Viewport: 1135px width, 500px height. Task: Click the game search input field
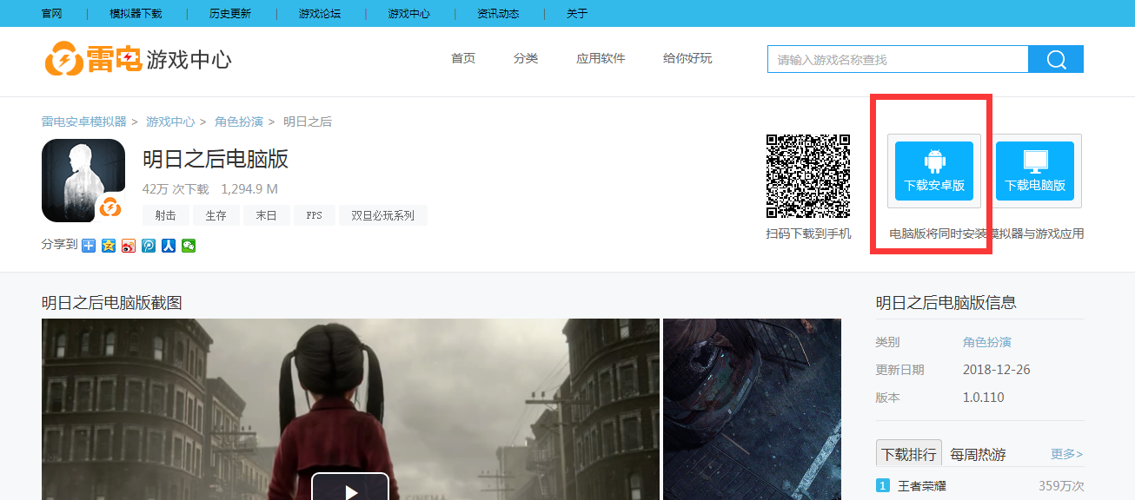[x=895, y=58]
